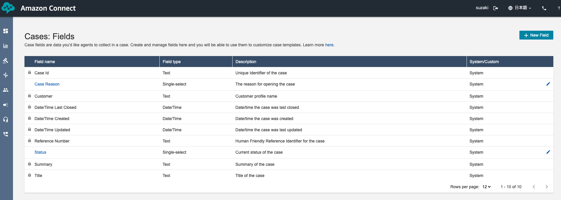Viewport: 561px width, 200px height.
Task: Open analytics bar chart icon in sidebar
Action: [6, 46]
